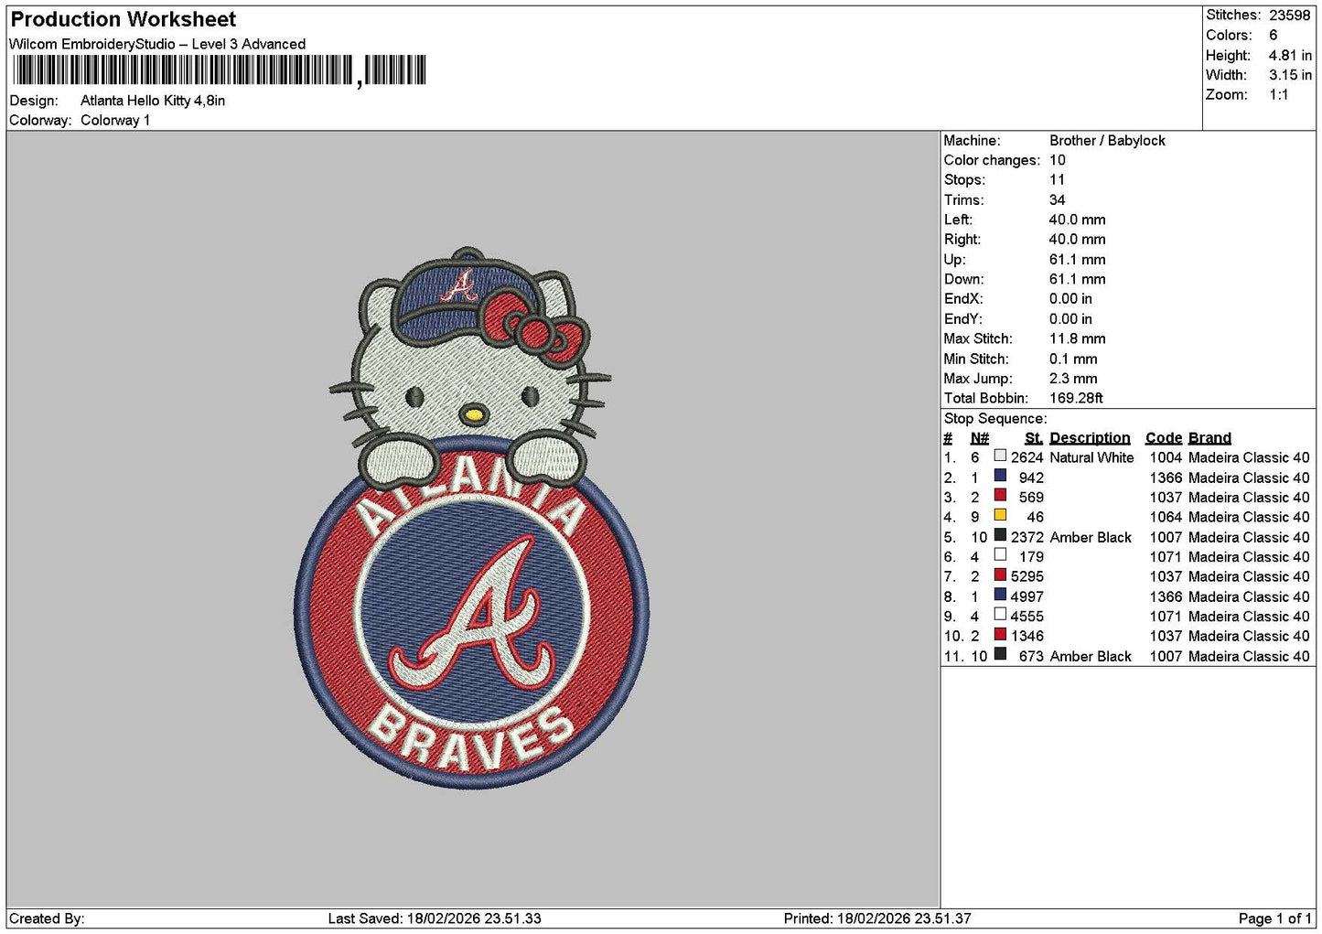Select the 'EndX:' label
Viewport: 1322px width, 934px height.
[963, 299]
